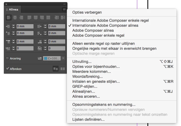This screenshot has height=126, width=181.
Task: Open Uitvulling... menu item
Action: coord(122,62)
